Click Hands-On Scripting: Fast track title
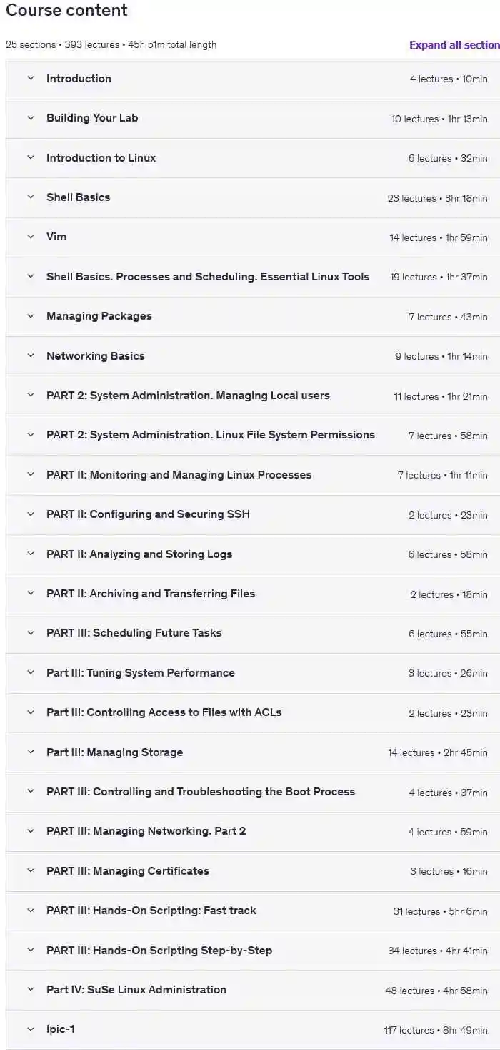500x1050 pixels. [x=151, y=911]
